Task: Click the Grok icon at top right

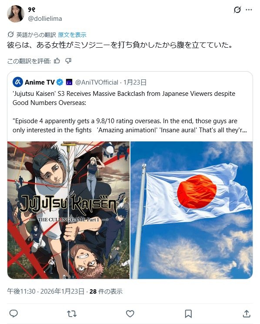Action: tap(237, 10)
